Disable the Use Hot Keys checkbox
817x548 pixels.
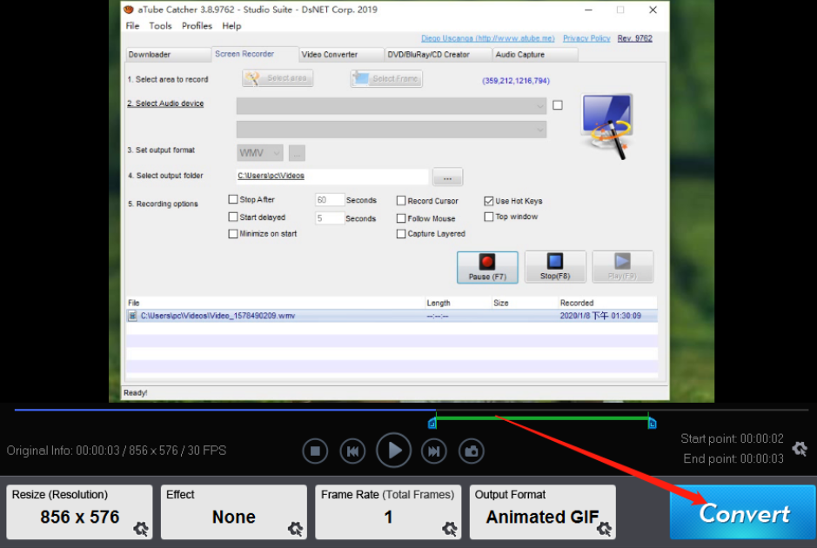489,201
